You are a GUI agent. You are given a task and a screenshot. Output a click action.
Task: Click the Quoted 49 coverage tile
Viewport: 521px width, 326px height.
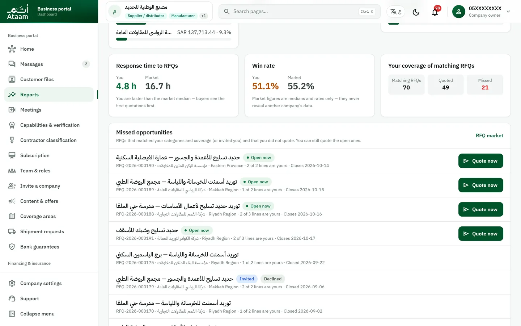[445, 84]
